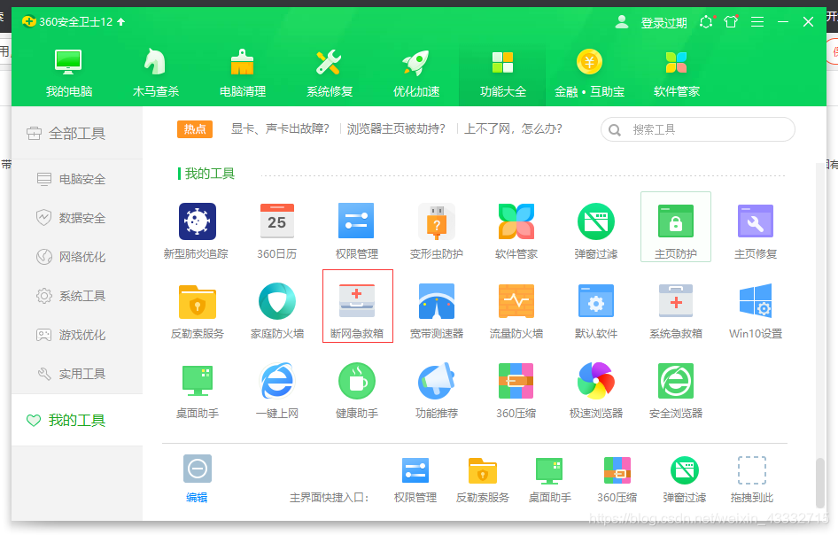Open the 显卡、声卡出故障? hot link
Viewport: 838px width, 535px height.
click(x=280, y=128)
